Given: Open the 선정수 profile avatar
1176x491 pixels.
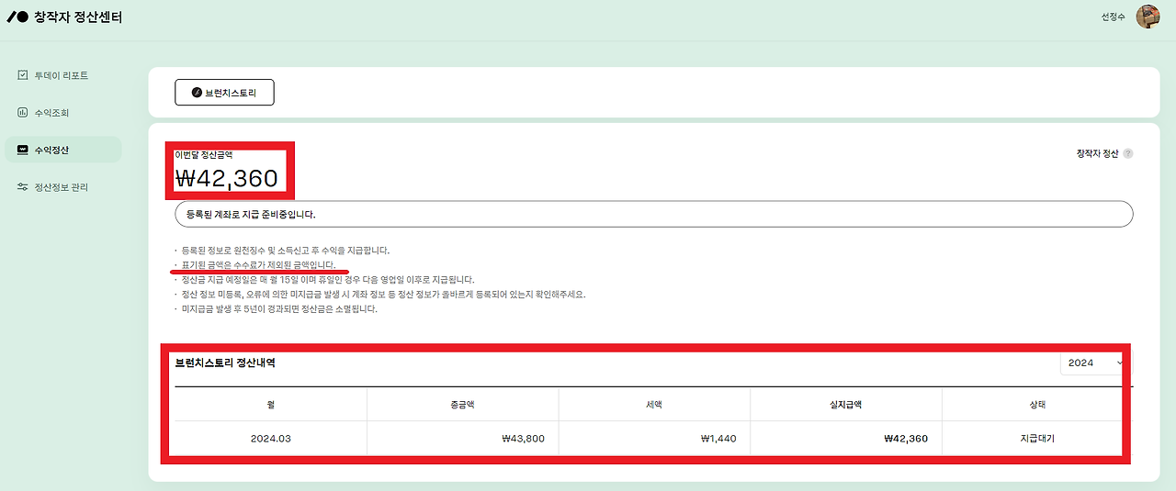Looking at the screenshot, I should point(1148,17).
